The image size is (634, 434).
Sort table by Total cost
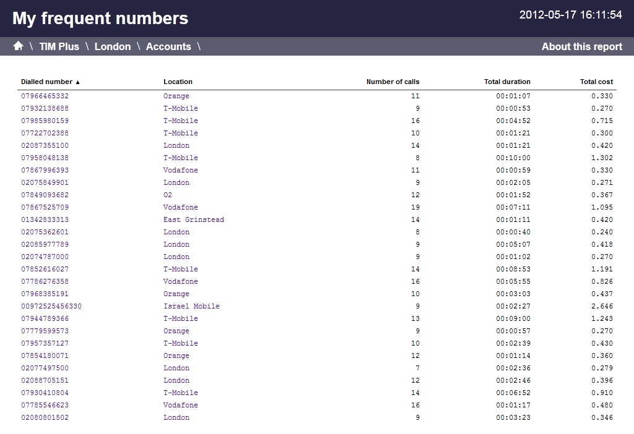596,82
